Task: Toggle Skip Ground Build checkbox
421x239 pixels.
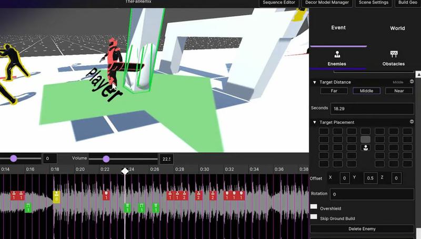Action: tap(314, 217)
